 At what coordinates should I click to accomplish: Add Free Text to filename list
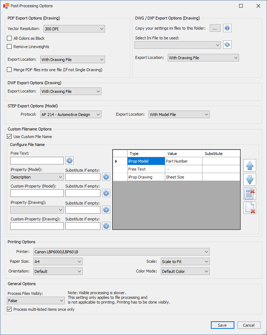click(x=70, y=161)
